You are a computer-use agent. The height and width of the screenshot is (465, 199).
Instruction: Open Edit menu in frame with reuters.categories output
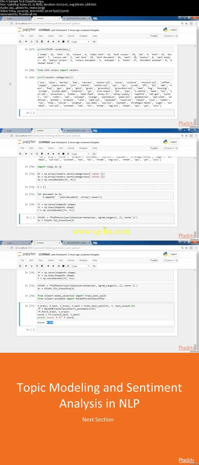point(31,36)
